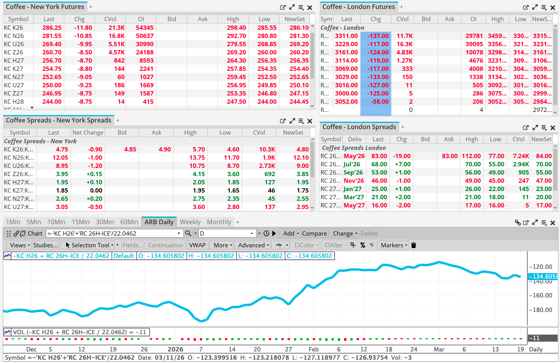
Task: Toggle the percent (%) scale icon
Action: pyautogui.click(x=363, y=245)
